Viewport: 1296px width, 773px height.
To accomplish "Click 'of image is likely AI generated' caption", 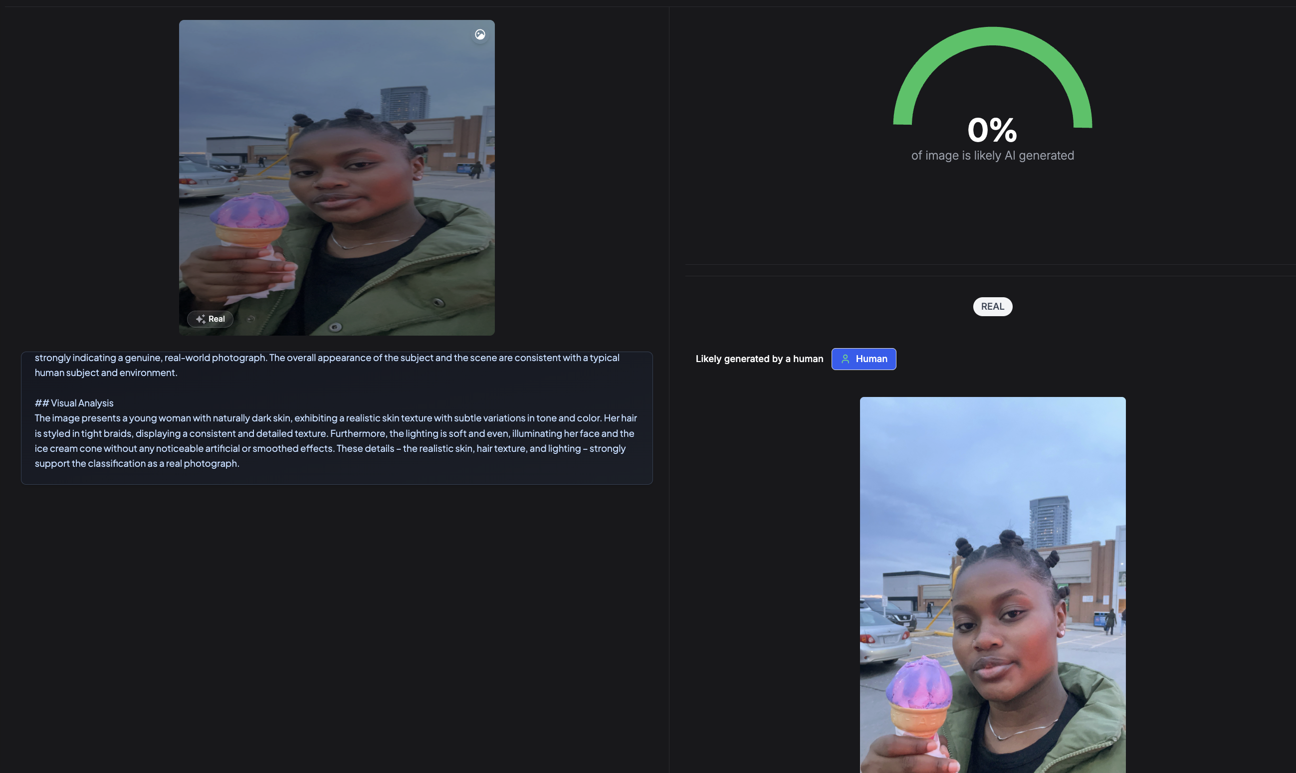I will click(992, 155).
